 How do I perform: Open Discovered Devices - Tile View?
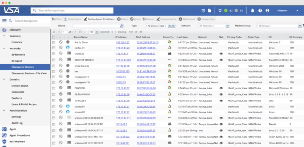[29, 73]
